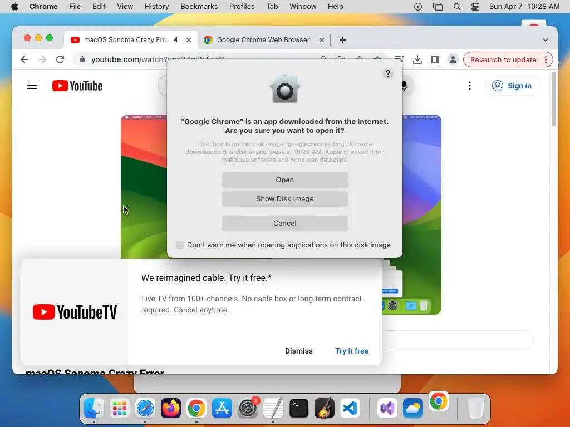This screenshot has width=570, height=427.
Task: Go back in Chrome
Action: click(x=24, y=59)
